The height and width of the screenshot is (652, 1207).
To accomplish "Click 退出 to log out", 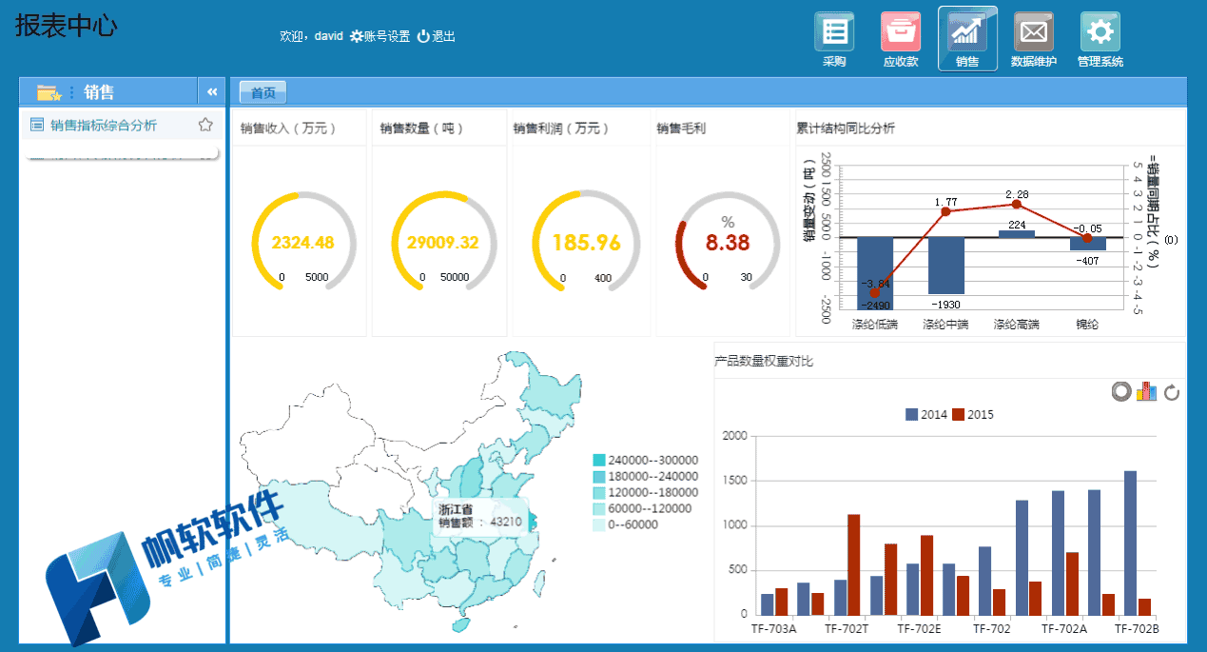I will [x=437, y=36].
